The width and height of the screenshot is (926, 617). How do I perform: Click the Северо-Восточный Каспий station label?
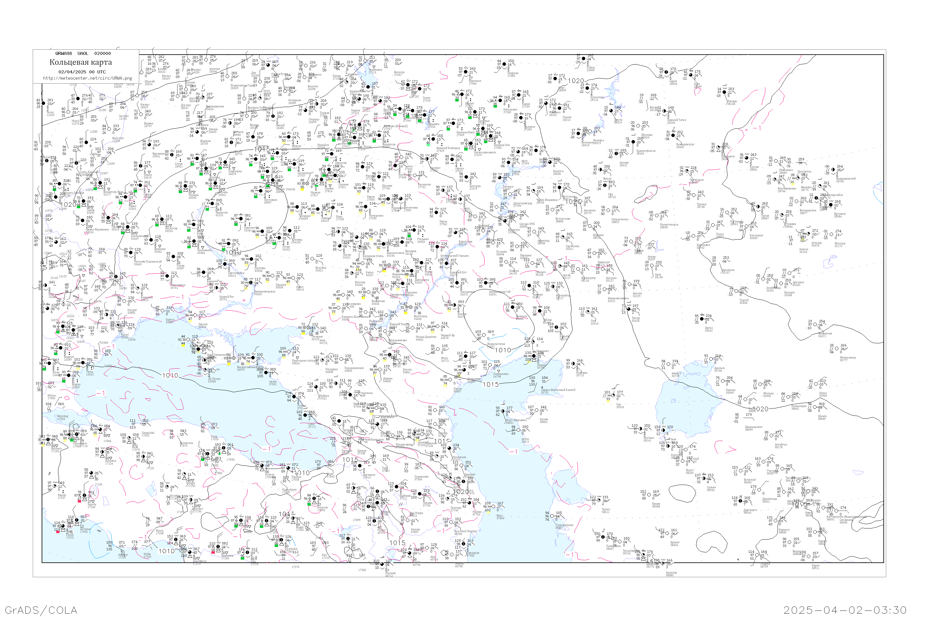(558, 390)
